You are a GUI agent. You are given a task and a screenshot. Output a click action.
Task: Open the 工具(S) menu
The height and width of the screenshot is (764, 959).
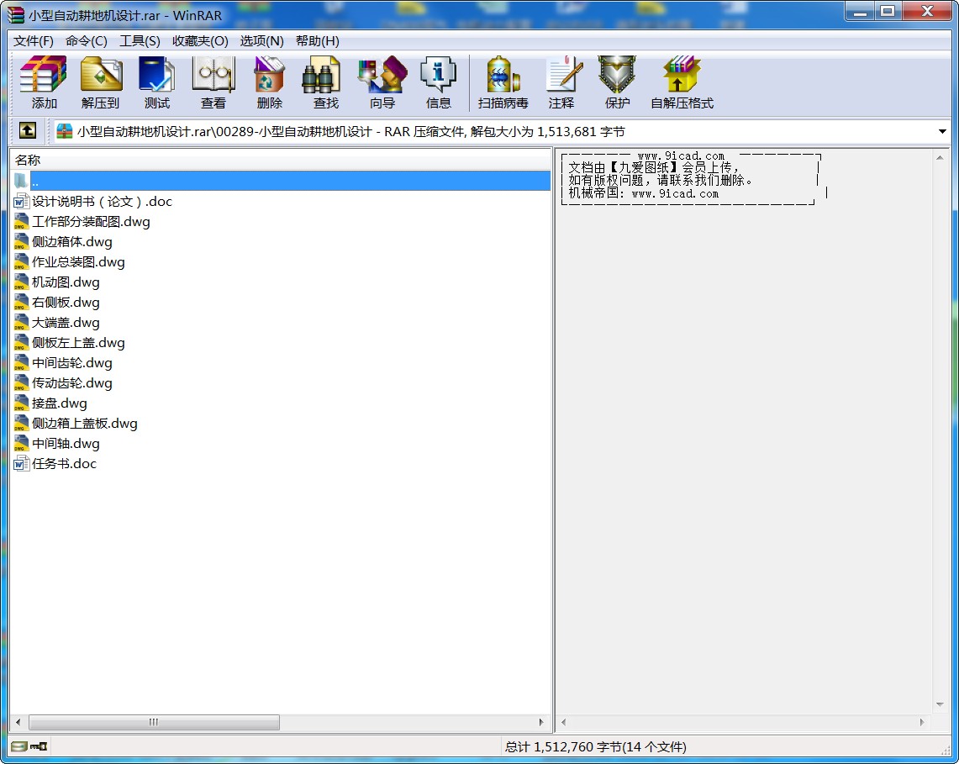pos(140,41)
